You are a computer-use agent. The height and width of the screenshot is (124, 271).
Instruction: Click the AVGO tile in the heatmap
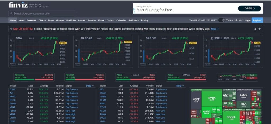206,112
